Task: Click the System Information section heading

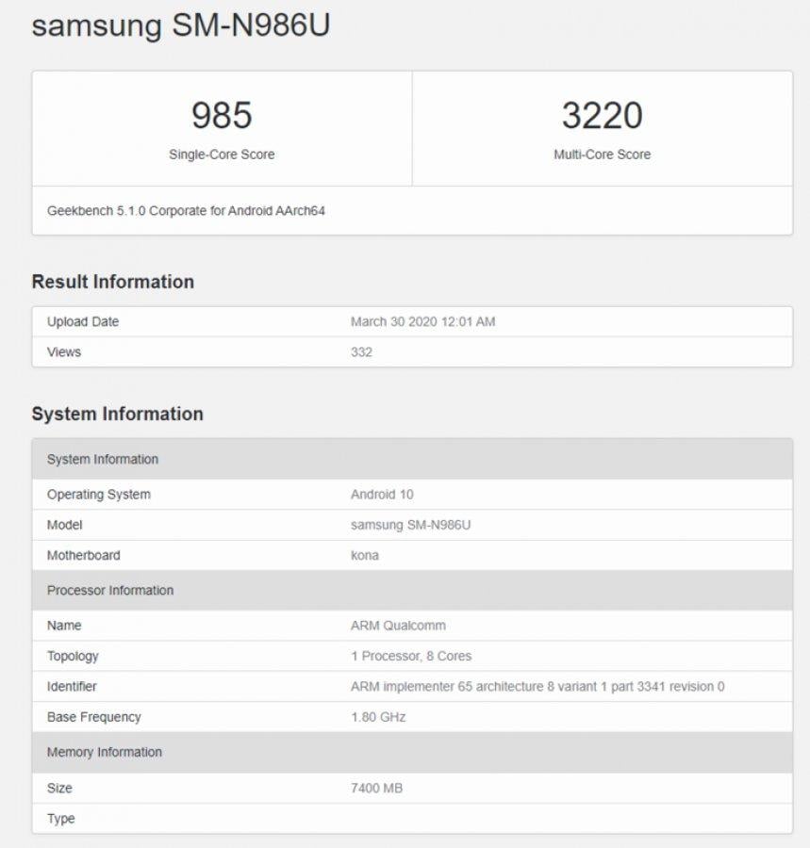Action: [117, 414]
